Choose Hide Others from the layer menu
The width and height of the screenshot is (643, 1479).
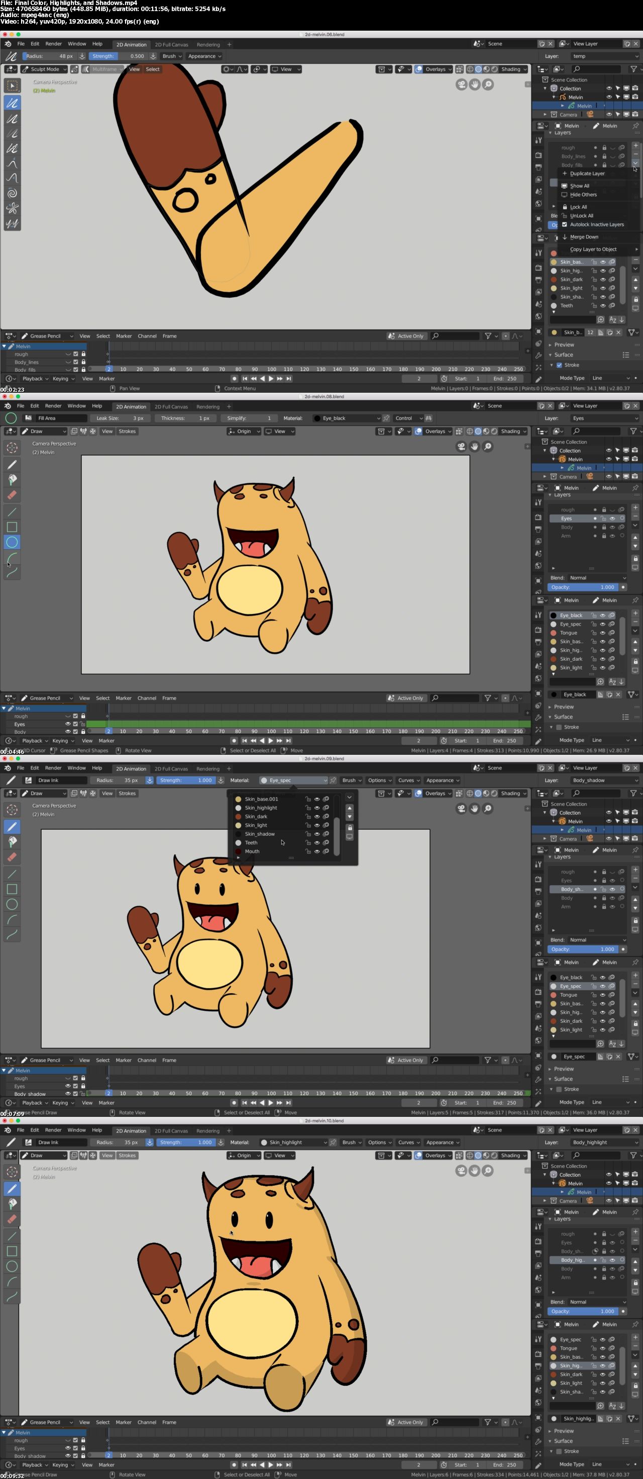tap(583, 195)
